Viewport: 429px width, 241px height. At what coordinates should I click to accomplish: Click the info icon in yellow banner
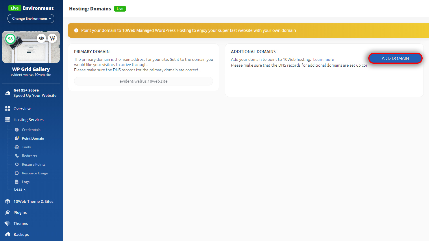(76, 30)
